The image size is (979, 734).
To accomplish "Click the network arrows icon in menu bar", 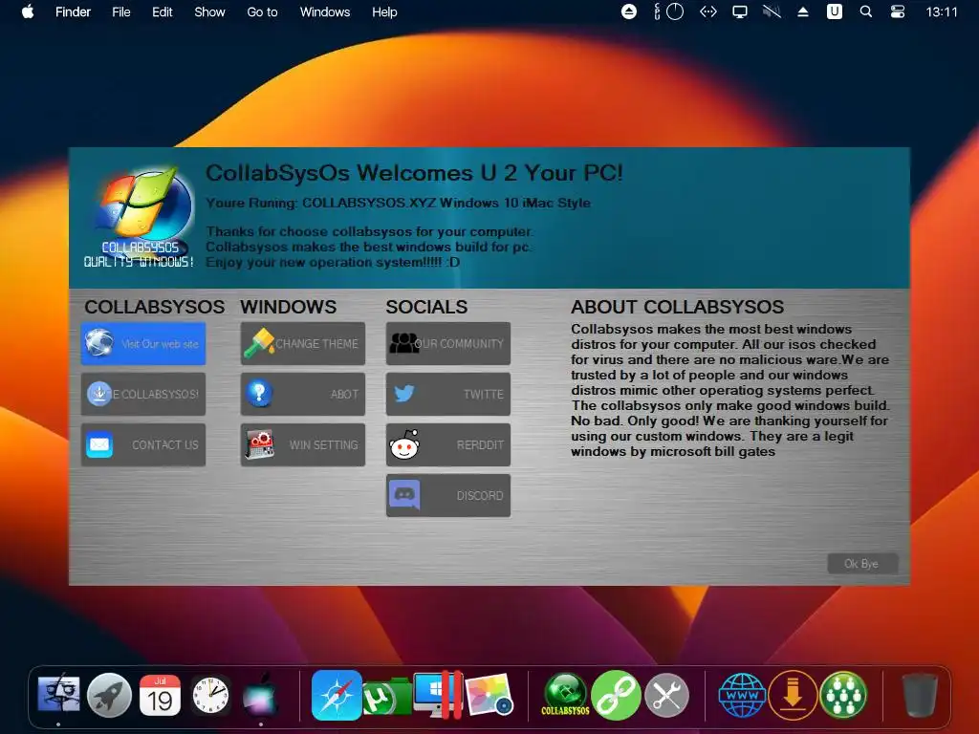I will pyautogui.click(x=708, y=11).
